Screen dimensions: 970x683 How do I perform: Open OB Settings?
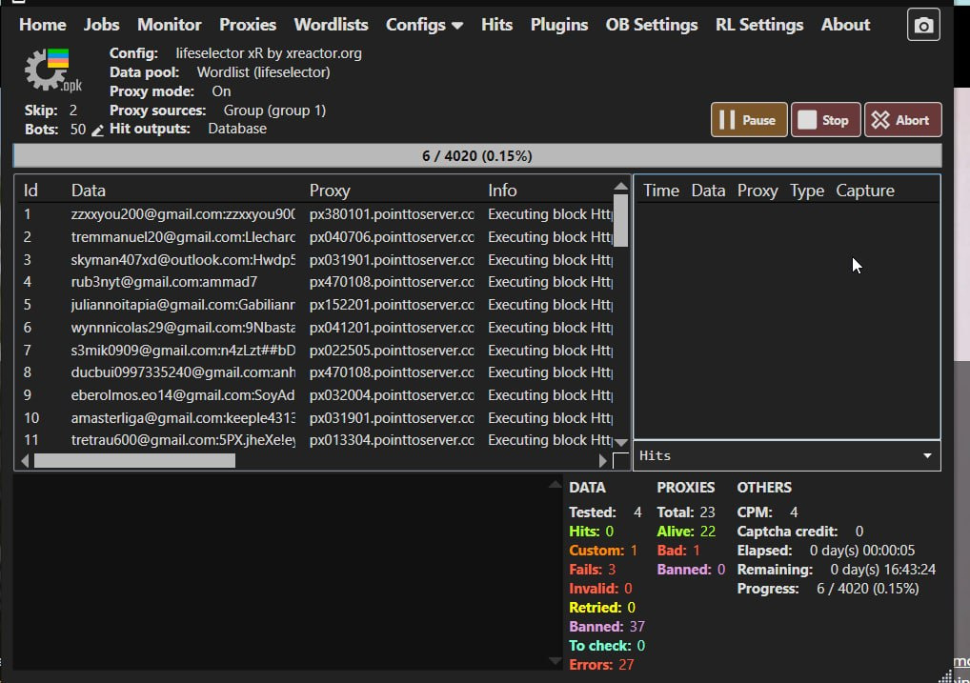tap(652, 25)
